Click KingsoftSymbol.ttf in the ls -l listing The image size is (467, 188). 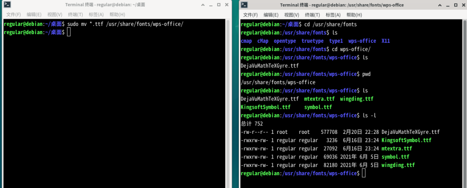click(406, 140)
